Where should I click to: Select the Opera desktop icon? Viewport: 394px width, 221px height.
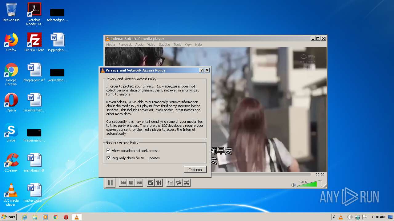pos(11,103)
